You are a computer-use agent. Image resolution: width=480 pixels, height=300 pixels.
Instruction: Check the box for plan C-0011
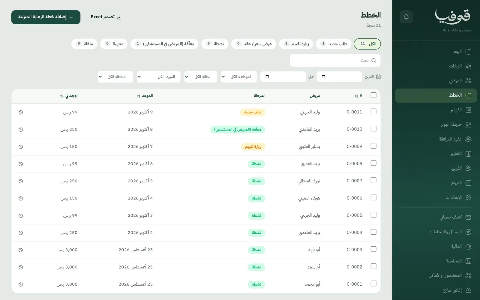(x=373, y=111)
